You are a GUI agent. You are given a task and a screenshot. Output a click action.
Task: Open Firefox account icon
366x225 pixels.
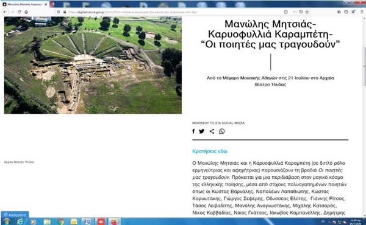click(x=354, y=12)
